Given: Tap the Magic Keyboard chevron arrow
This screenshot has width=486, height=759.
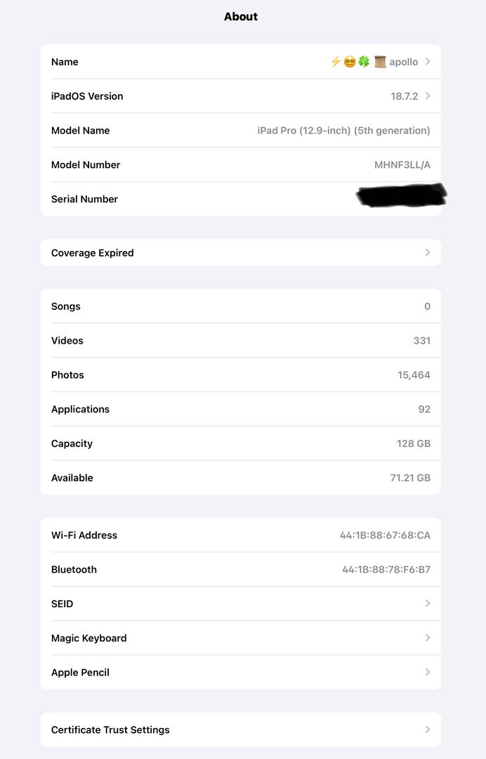Looking at the screenshot, I should click(428, 638).
